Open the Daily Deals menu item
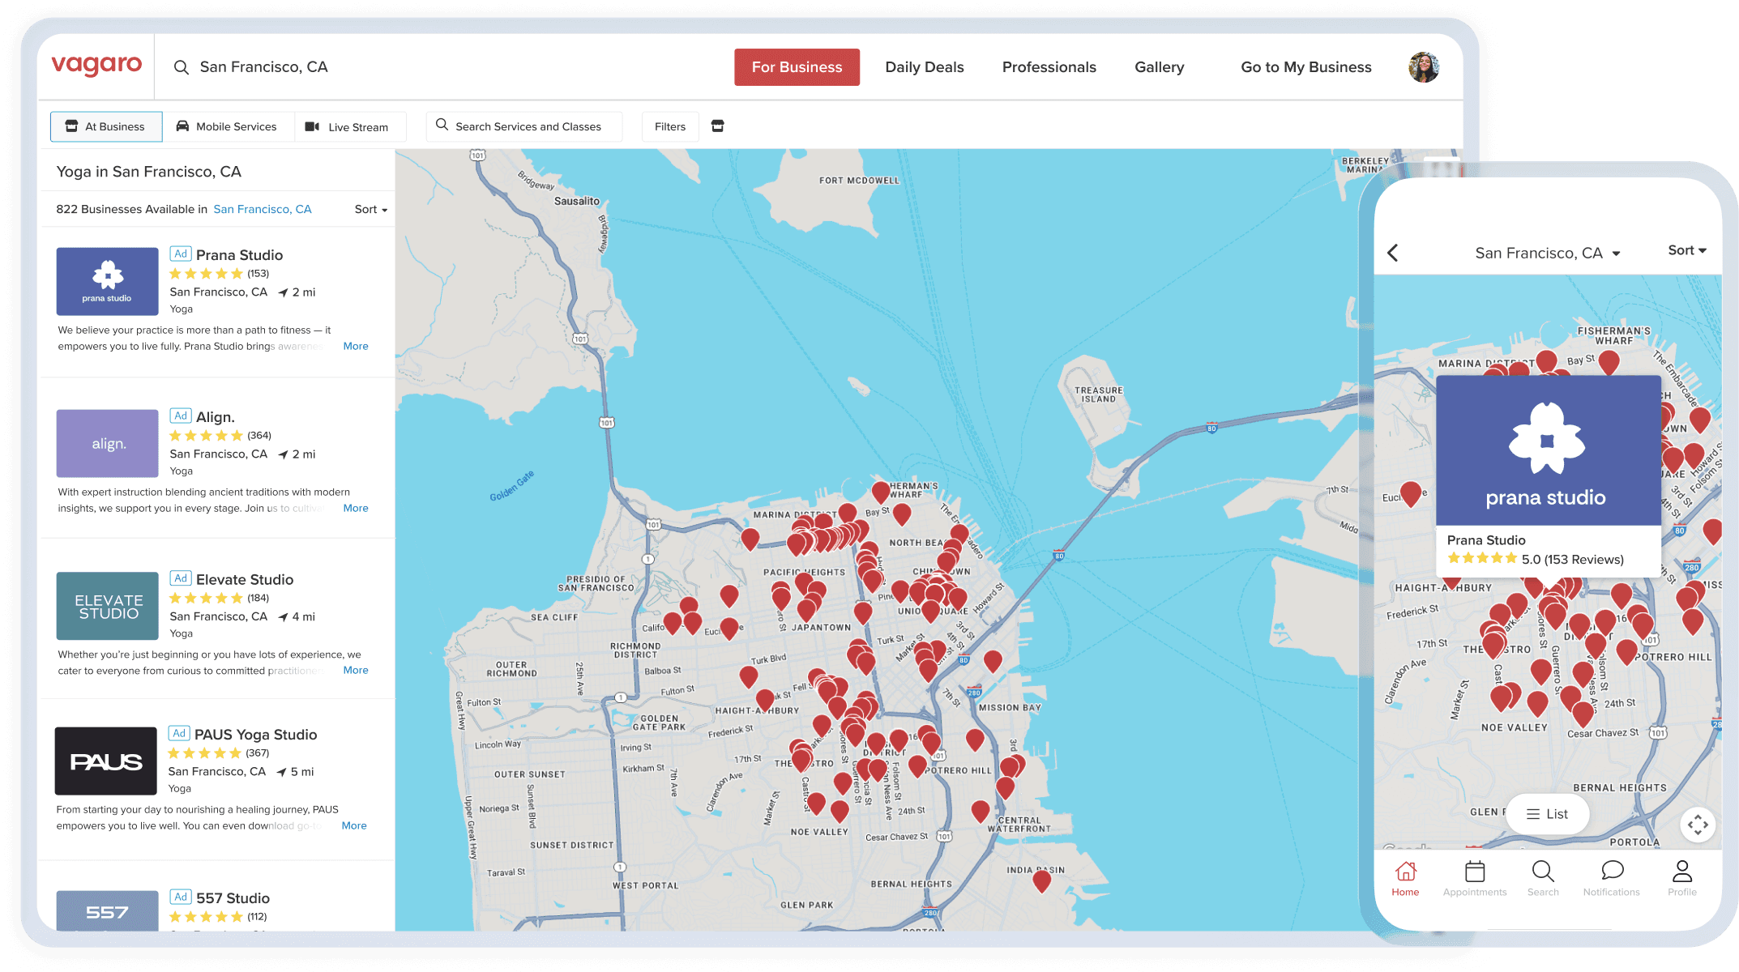This screenshot has height=972, width=1739. pos(925,67)
